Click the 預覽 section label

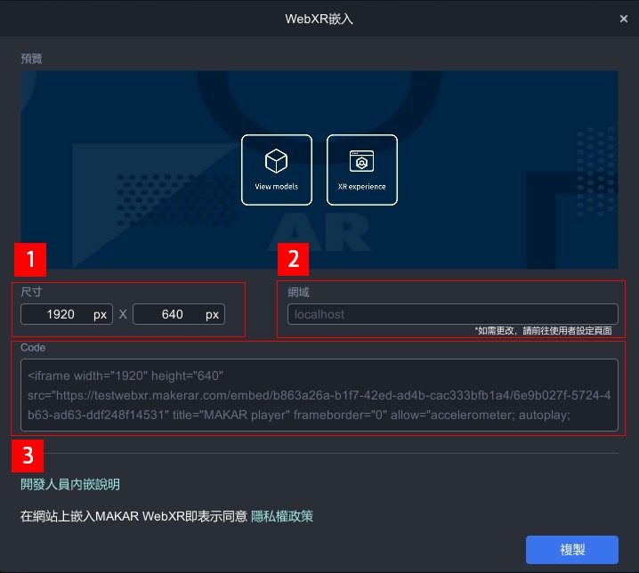click(31, 59)
